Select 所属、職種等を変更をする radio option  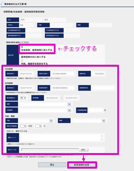(x=22, y=61)
